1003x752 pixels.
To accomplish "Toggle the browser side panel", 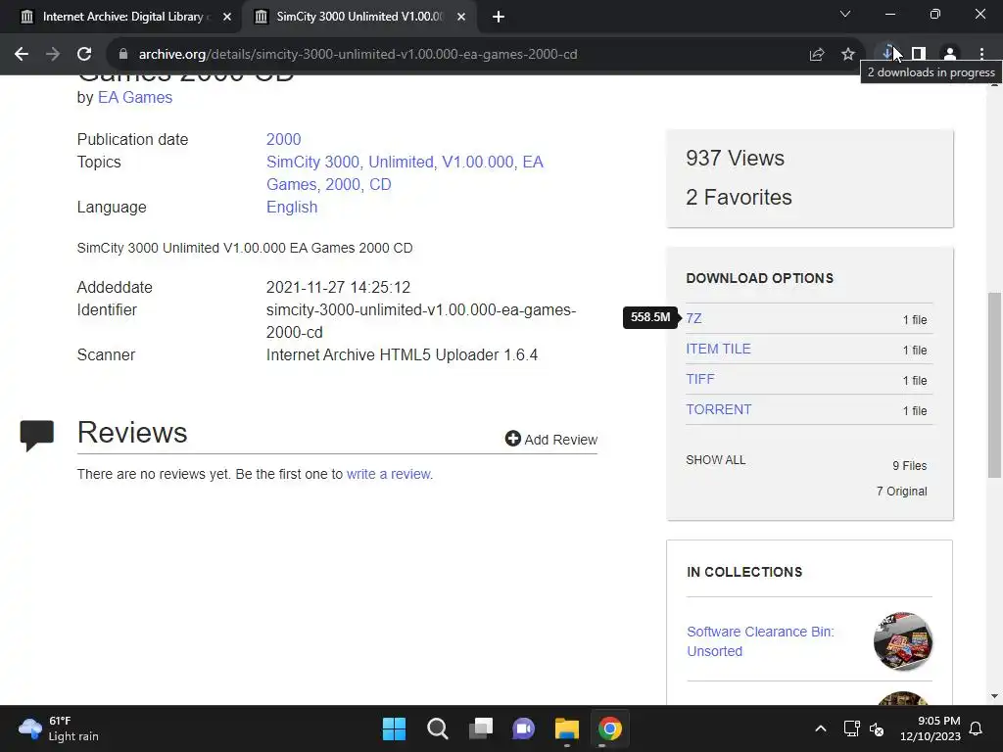I will coord(919,55).
